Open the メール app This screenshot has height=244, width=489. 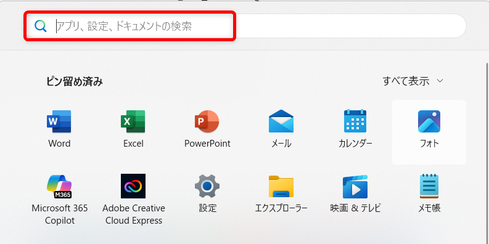click(x=281, y=129)
